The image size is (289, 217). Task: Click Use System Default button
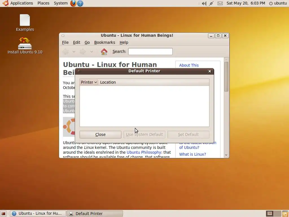tap(144, 134)
